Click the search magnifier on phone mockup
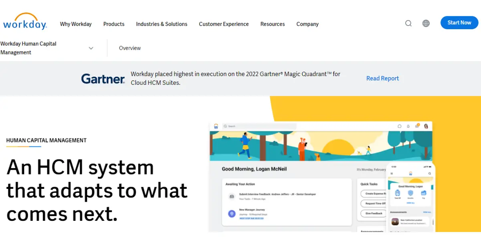 coord(430,174)
